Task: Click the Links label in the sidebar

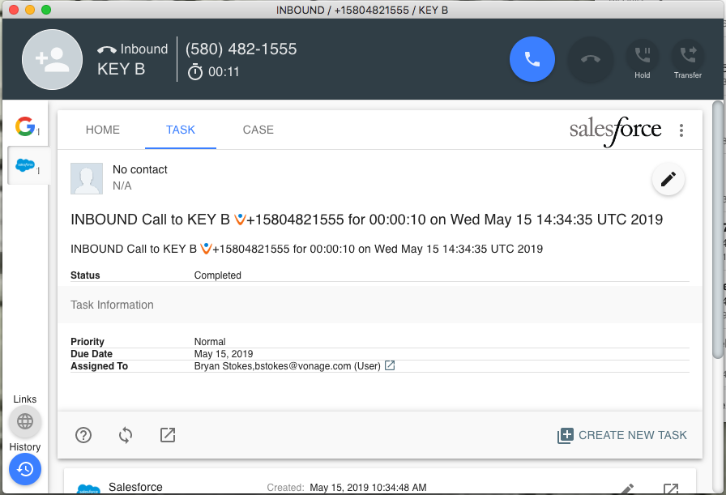Action: pyautogui.click(x=25, y=399)
